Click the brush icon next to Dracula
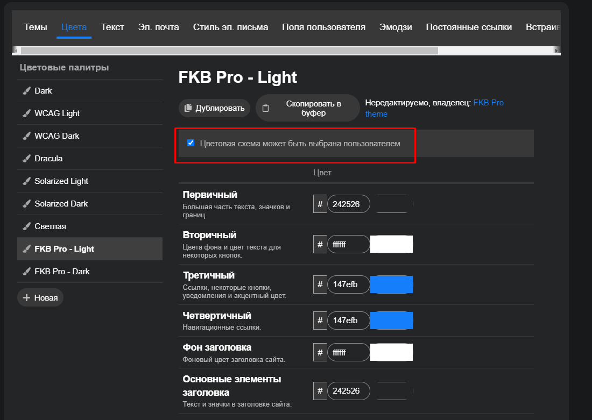592x420 pixels. pos(26,159)
